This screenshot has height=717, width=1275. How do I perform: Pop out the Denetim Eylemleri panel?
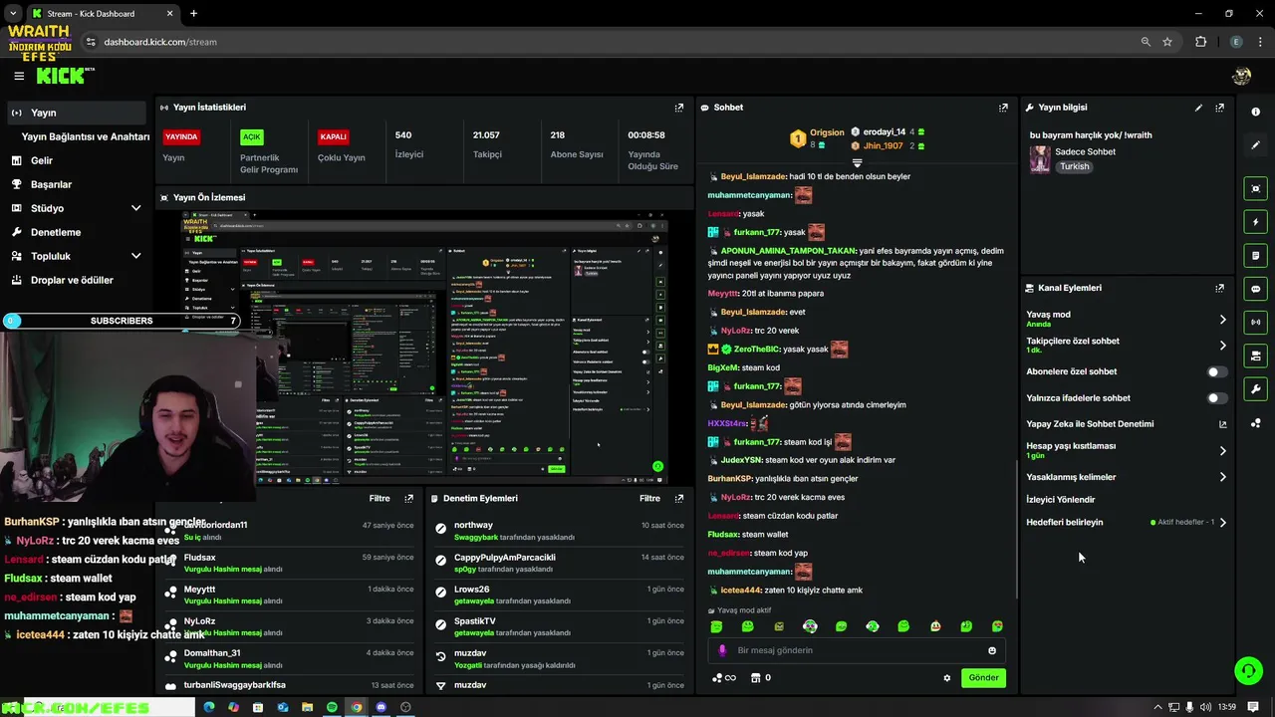coord(679,498)
